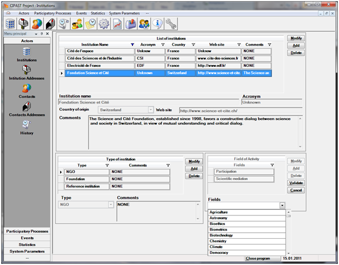Open History with the scroll toolbar icon
Screen dimensions: 339x265
coord(64,23)
